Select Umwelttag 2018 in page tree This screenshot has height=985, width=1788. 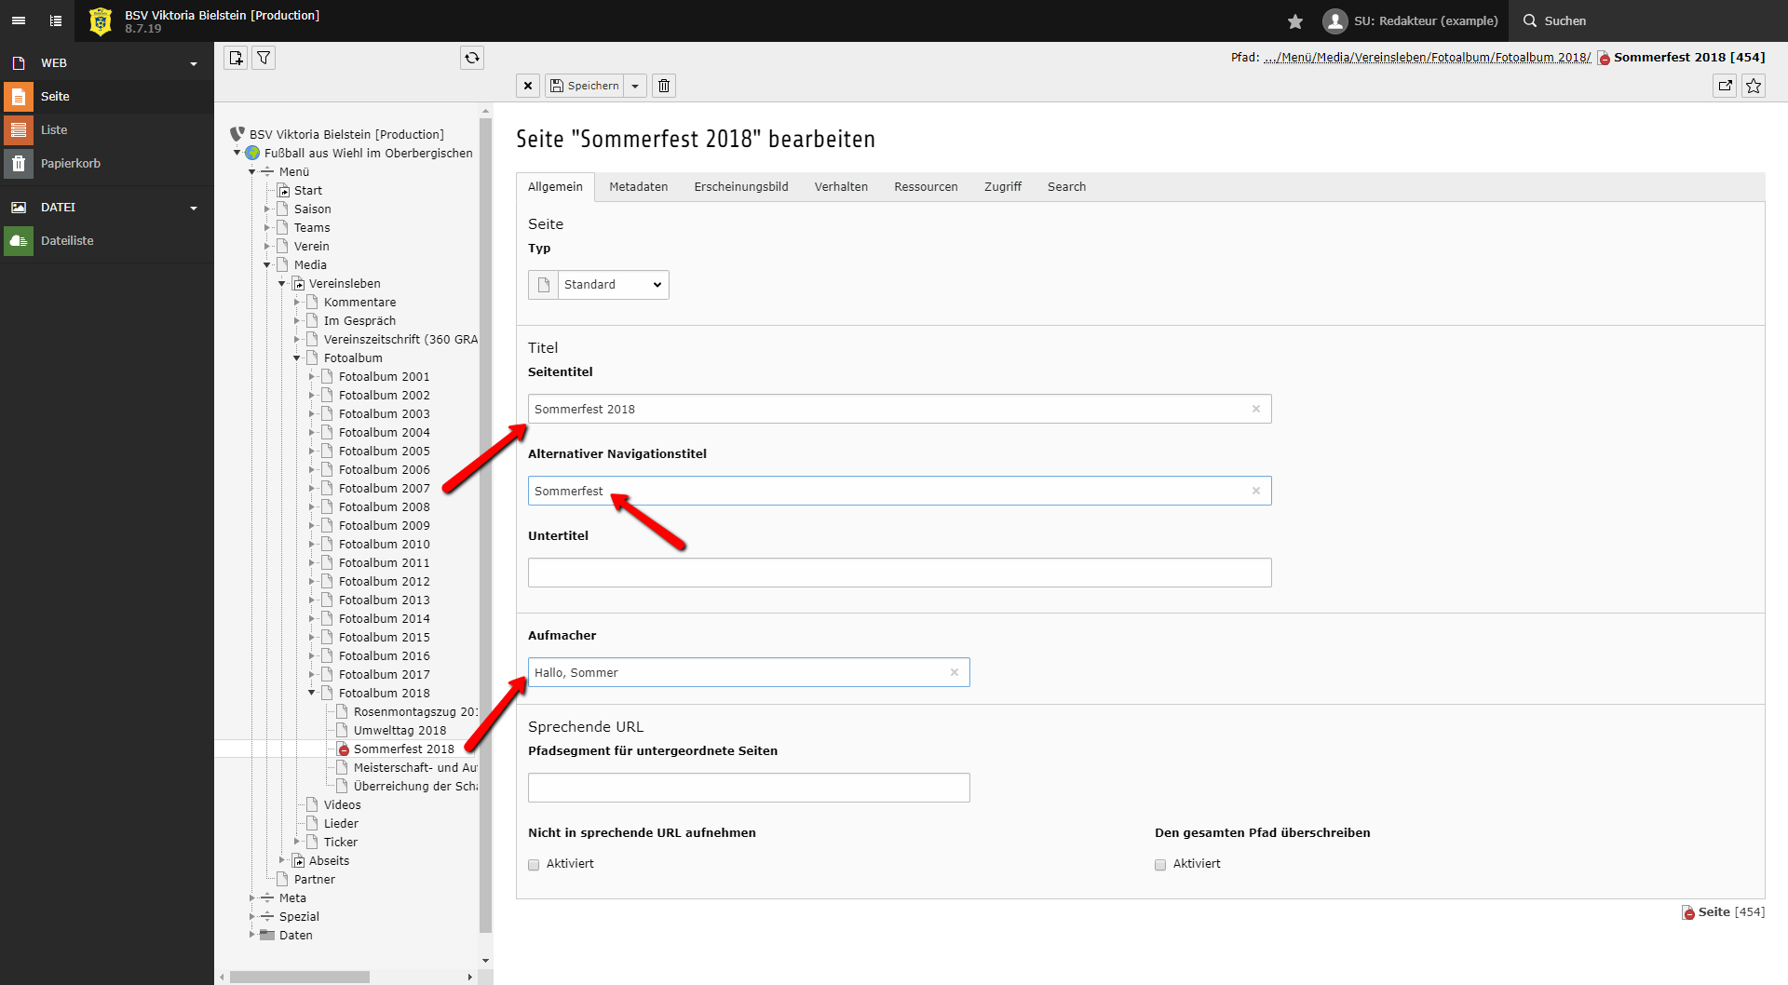tap(400, 730)
